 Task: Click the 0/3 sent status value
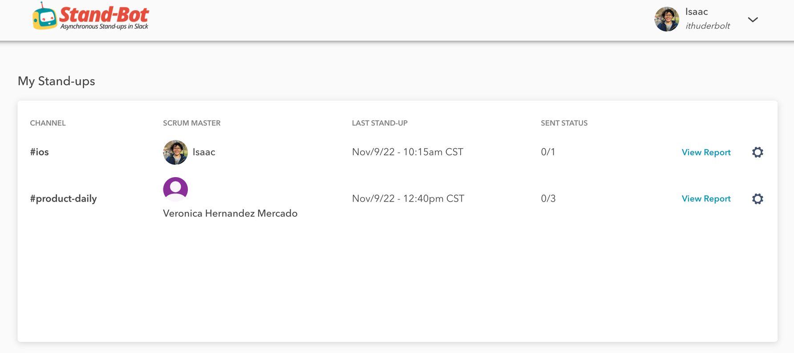[x=548, y=199]
